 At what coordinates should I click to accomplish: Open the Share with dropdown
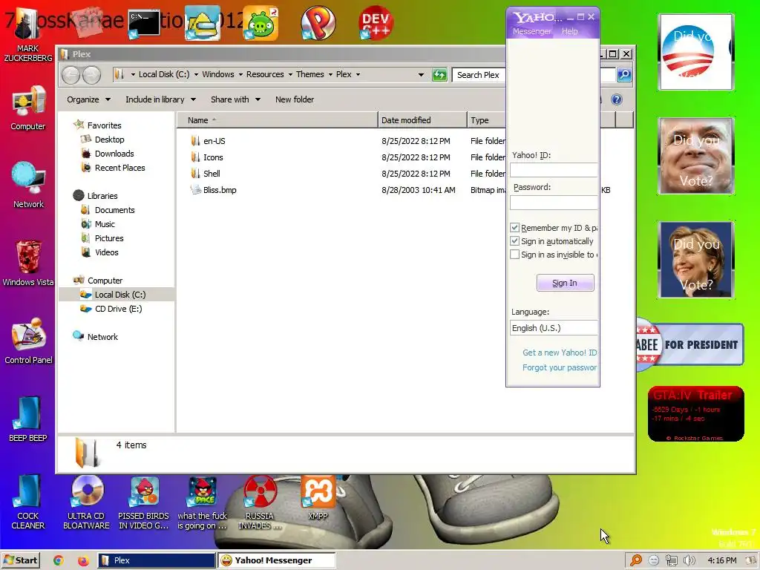(235, 99)
